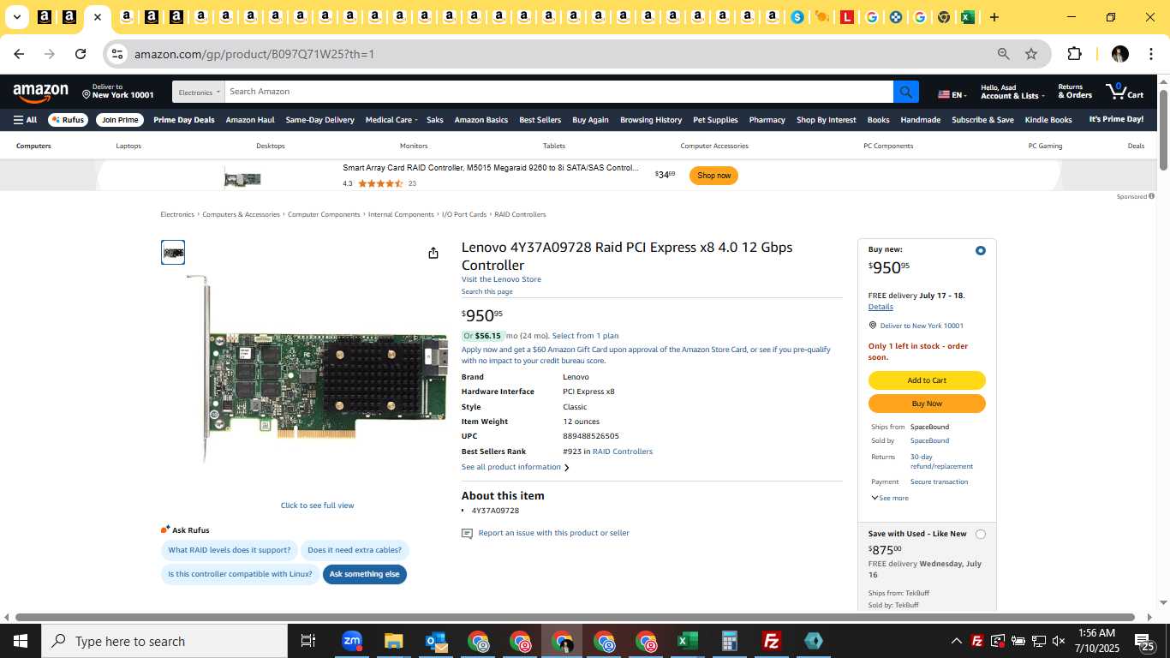
Task: Open Select from 1 plan
Action: point(585,336)
